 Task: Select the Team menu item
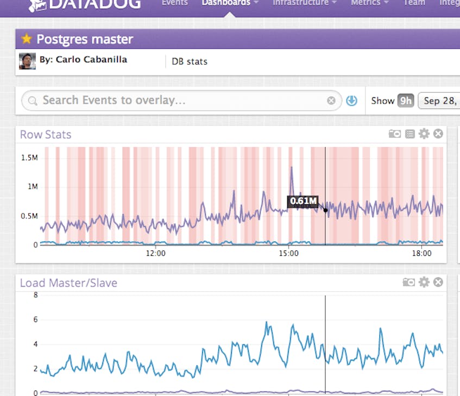pos(414,3)
